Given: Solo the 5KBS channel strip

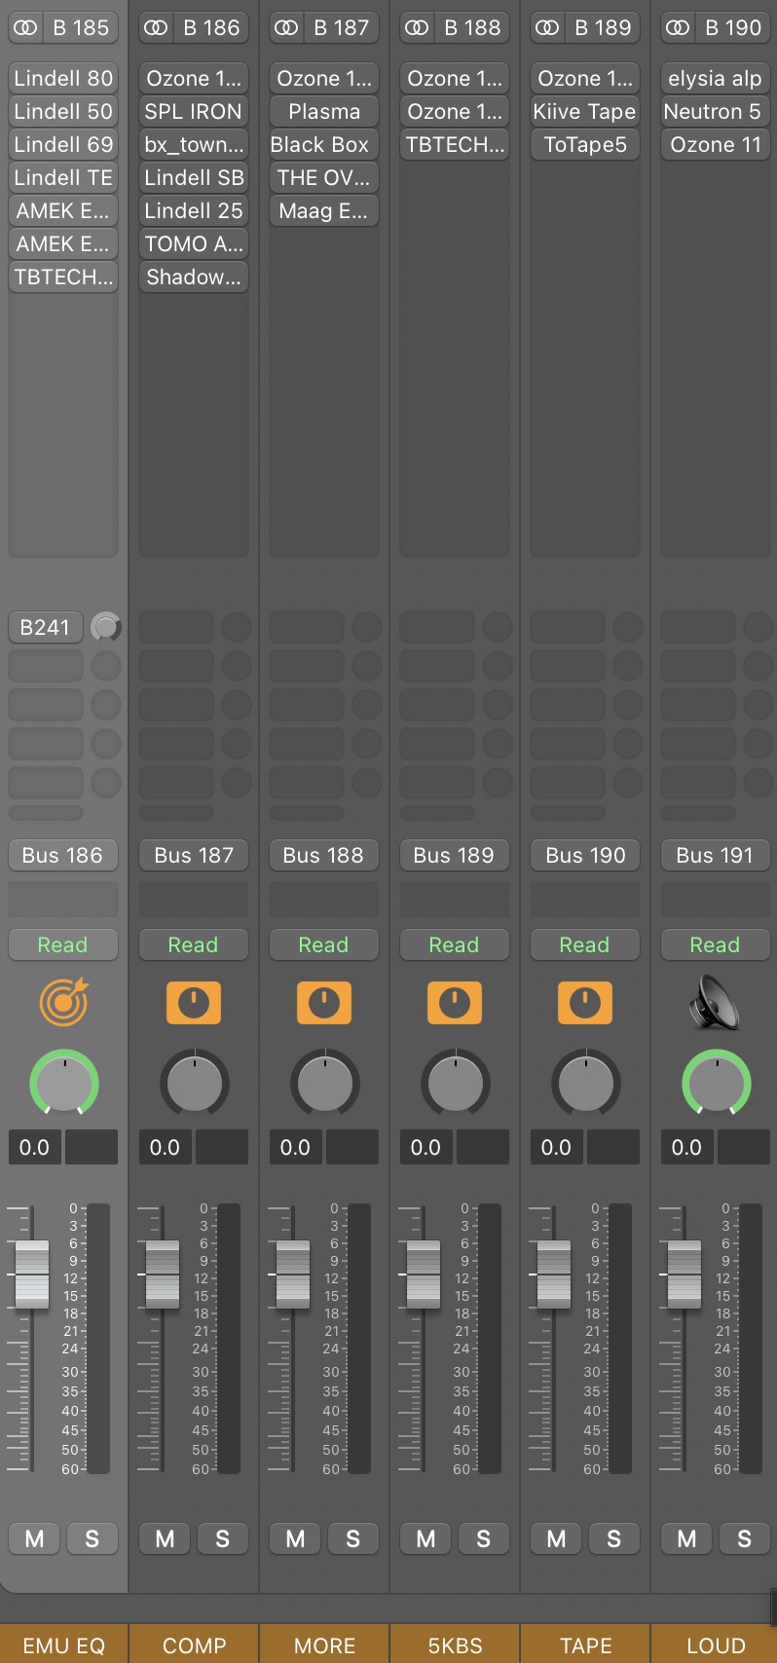Looking at the screenshot, I should 484,1538.
